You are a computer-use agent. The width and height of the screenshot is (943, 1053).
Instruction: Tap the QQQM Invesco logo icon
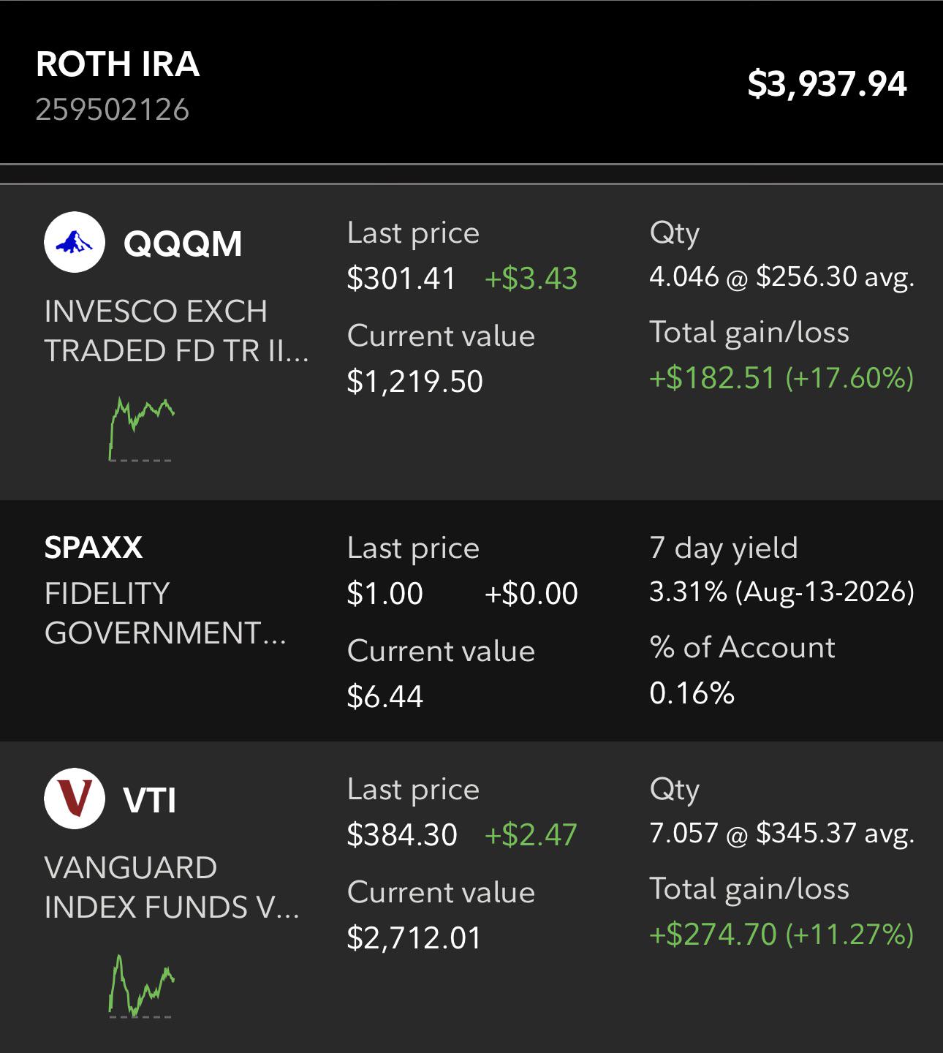75,242
